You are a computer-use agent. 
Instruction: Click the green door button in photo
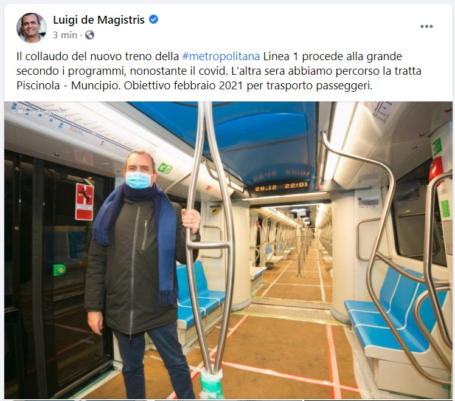click(x=60, y=270)
